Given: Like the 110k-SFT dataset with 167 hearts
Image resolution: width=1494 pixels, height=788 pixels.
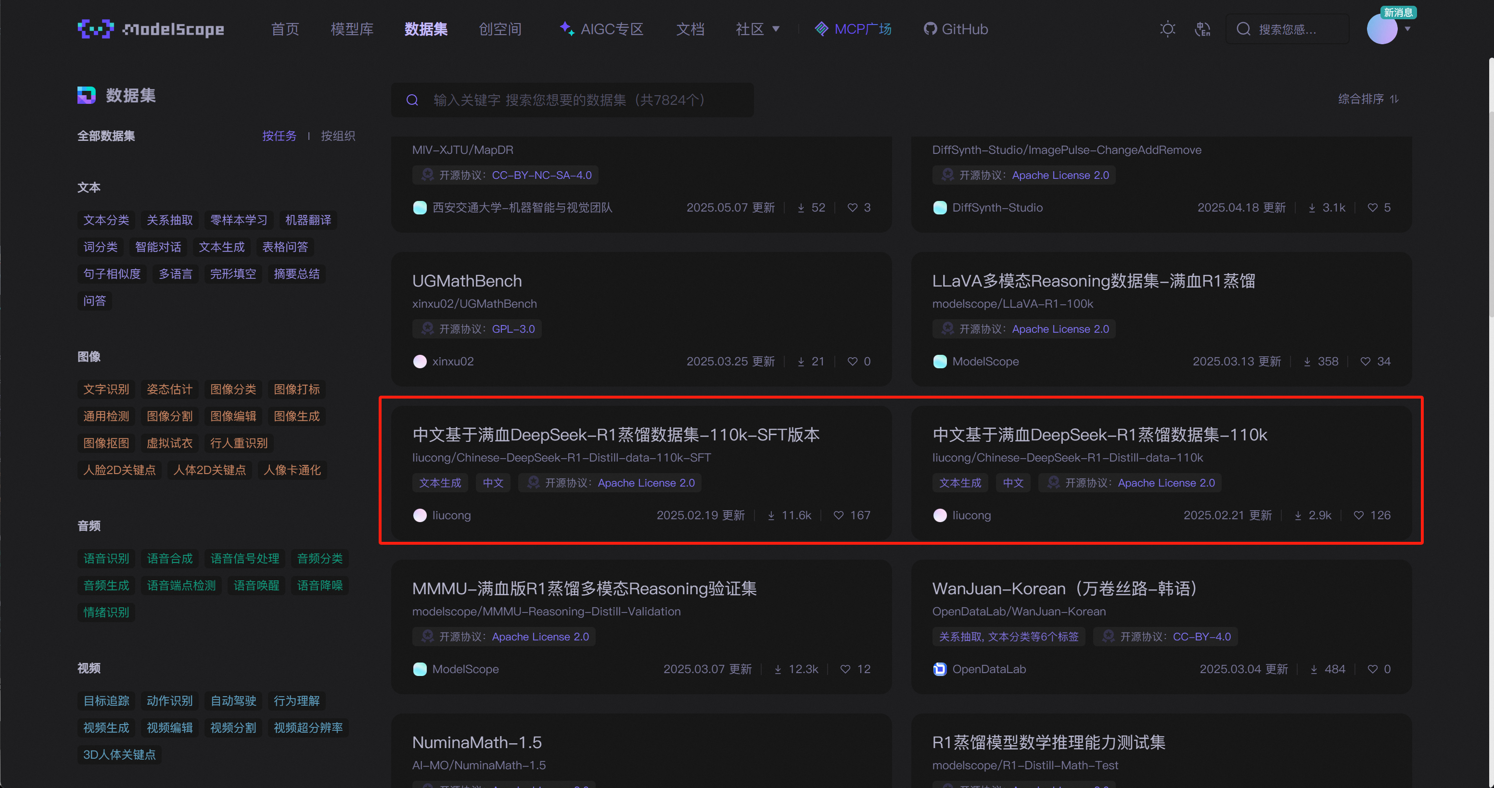Looking at the screenshot, I should (x=838, y=515).
